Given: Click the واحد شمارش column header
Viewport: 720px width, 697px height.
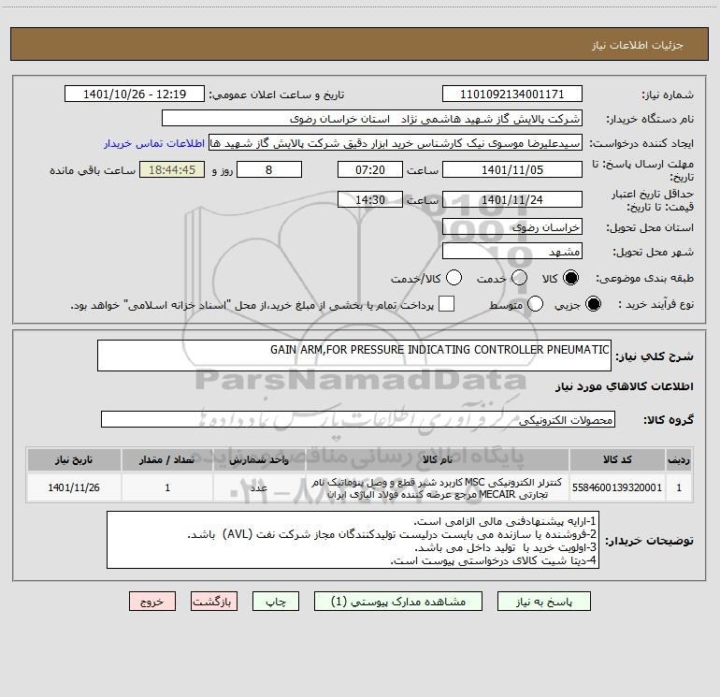Looking at the screenshot, I should (259, 459).
